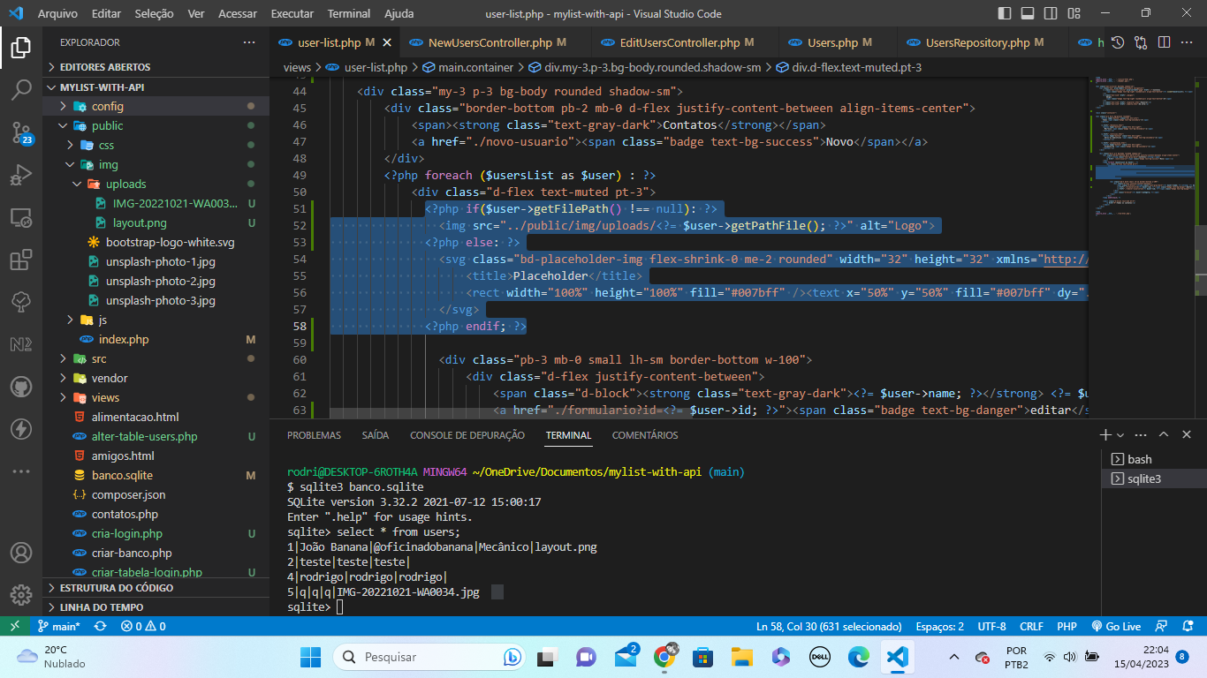Open the Remote Explorer view
Viewport: 1207px width, 678px height.
pyautogui.click(x=21, y=217)
